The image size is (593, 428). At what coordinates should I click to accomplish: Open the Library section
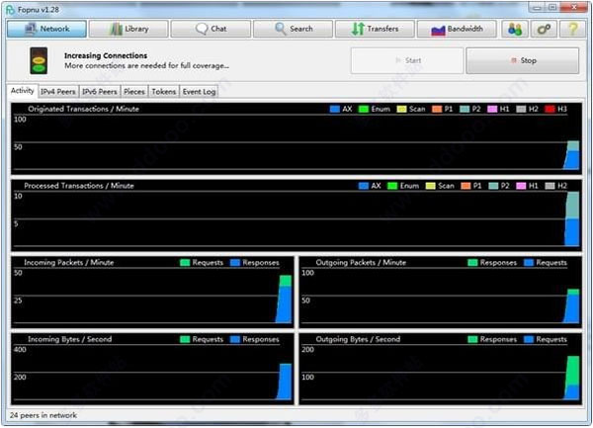[128, 29]
